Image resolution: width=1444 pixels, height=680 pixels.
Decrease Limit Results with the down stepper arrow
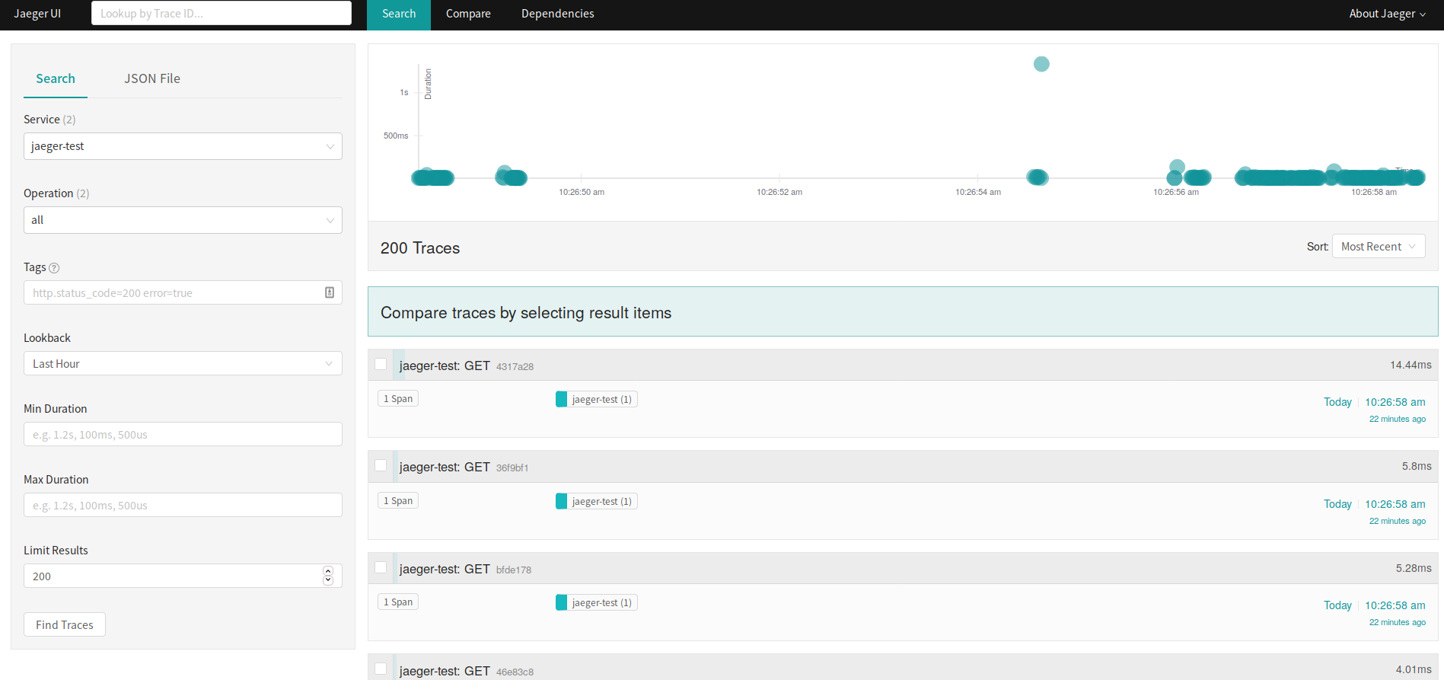328,581
